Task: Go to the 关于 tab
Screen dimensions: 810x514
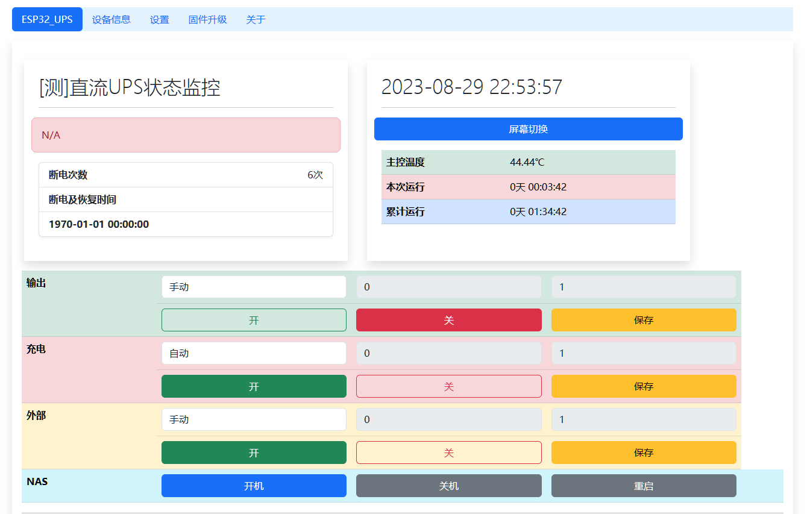Action: pos(256,19)
